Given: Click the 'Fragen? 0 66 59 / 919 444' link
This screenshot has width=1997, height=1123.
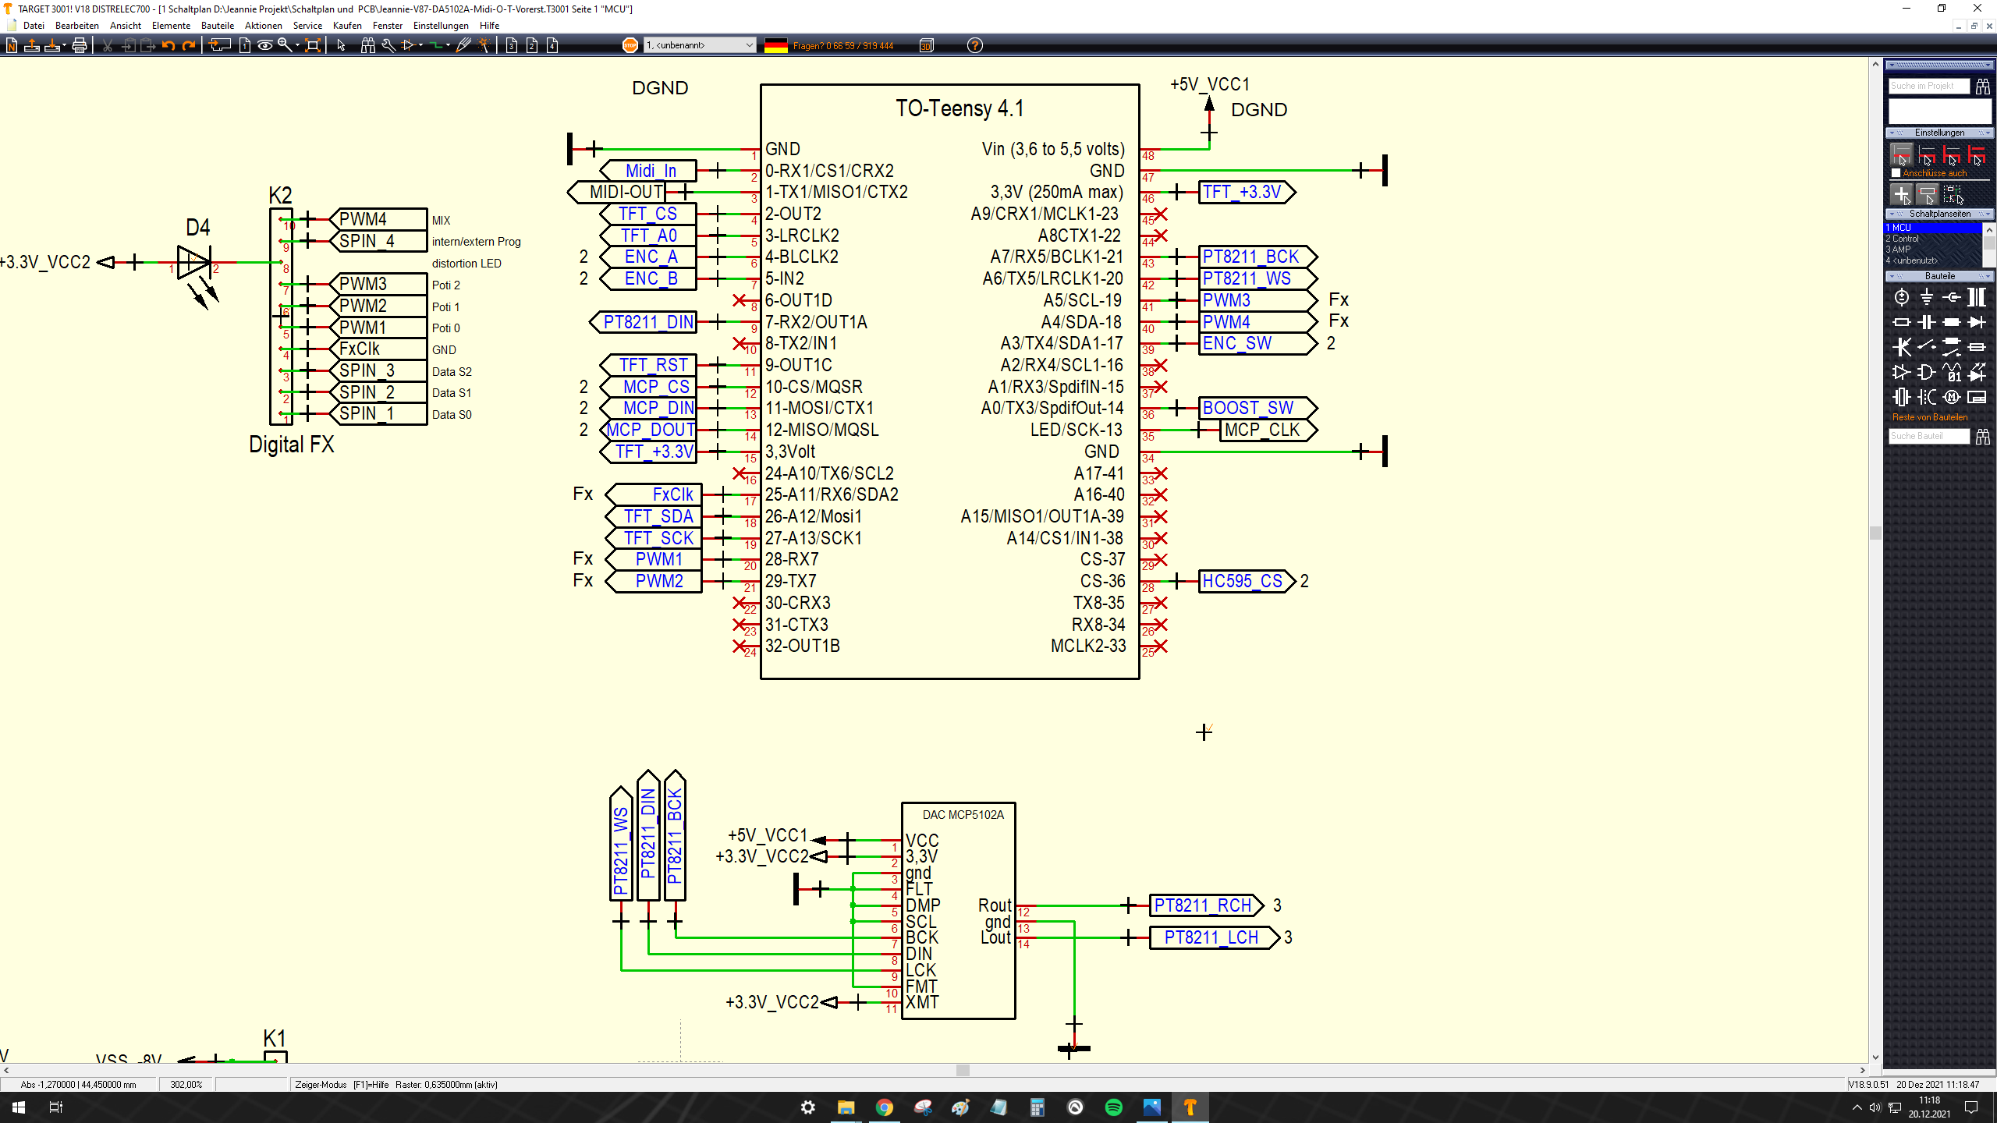Looking at the screenshot, I should 843,46.
